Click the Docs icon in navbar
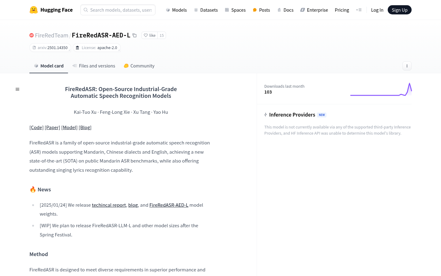This screenshot has height=276, width=441. 279,10
